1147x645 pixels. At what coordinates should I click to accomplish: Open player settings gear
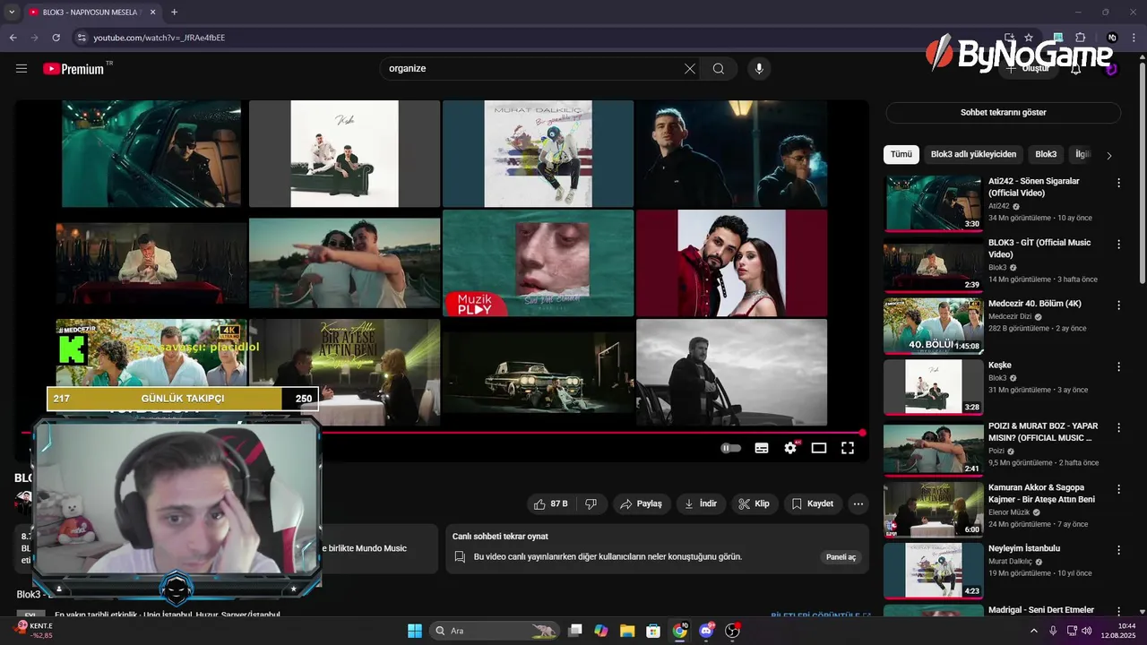[790, 448]
